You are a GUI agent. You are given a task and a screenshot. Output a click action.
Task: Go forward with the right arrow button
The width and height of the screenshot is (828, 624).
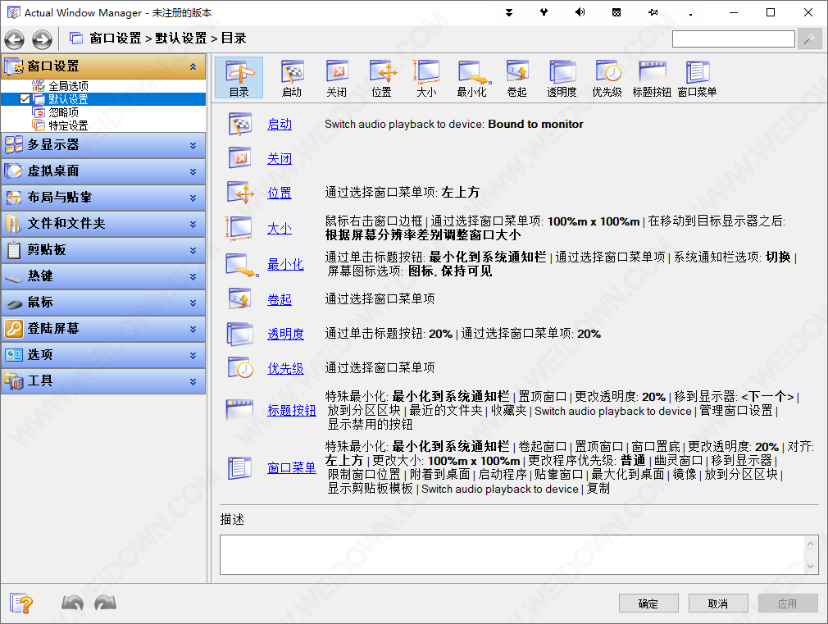(x=43, y=39)
